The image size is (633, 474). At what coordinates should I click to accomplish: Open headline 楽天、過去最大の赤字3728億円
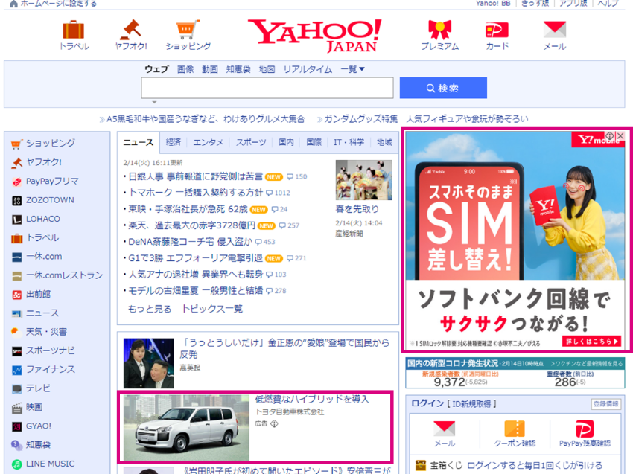point(191,225)
